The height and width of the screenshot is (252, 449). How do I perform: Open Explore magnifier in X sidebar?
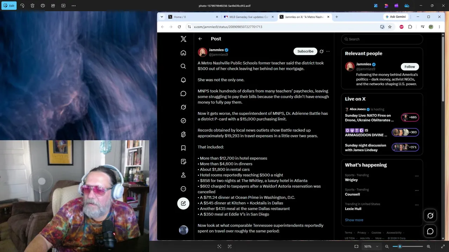tap(183, 66)
